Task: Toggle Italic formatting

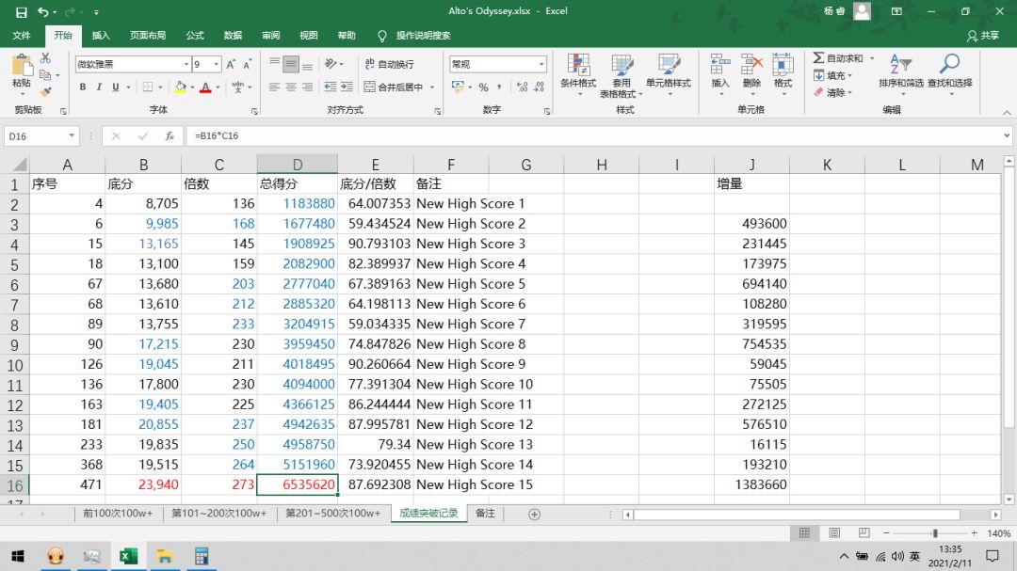Action: (x=99, y=87)
